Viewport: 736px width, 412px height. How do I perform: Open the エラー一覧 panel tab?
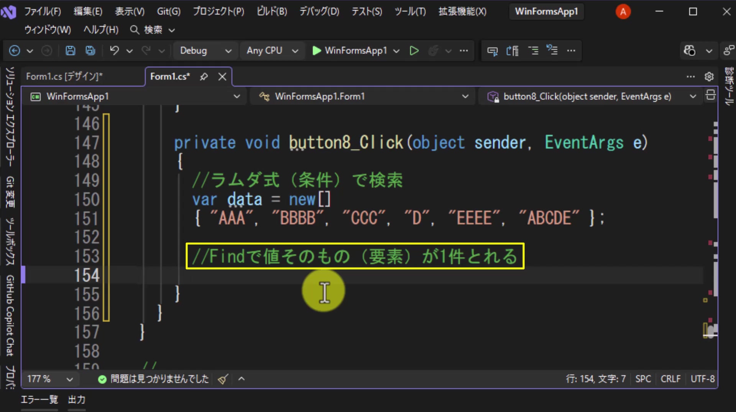[39, 400]
